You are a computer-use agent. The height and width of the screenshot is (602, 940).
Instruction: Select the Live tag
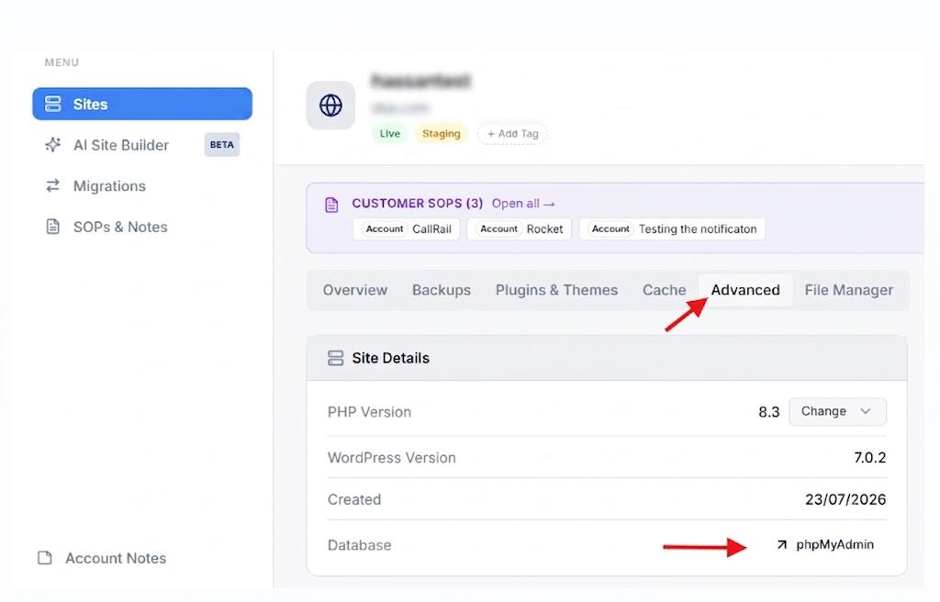[x=389, y=134]
